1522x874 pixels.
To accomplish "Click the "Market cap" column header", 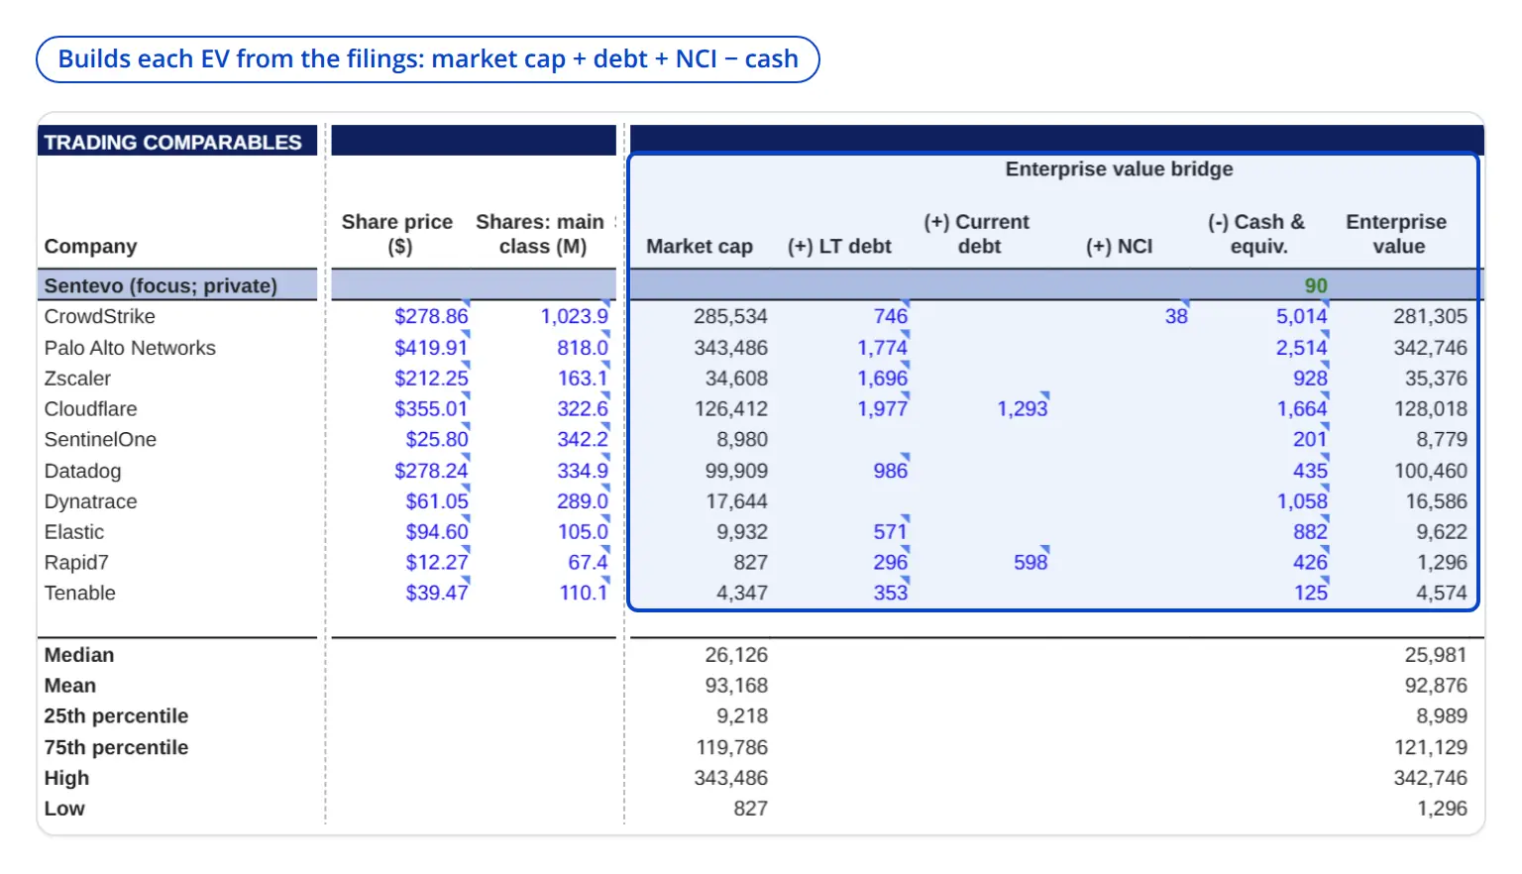I will pyautogui.click(x=700, y=246).
